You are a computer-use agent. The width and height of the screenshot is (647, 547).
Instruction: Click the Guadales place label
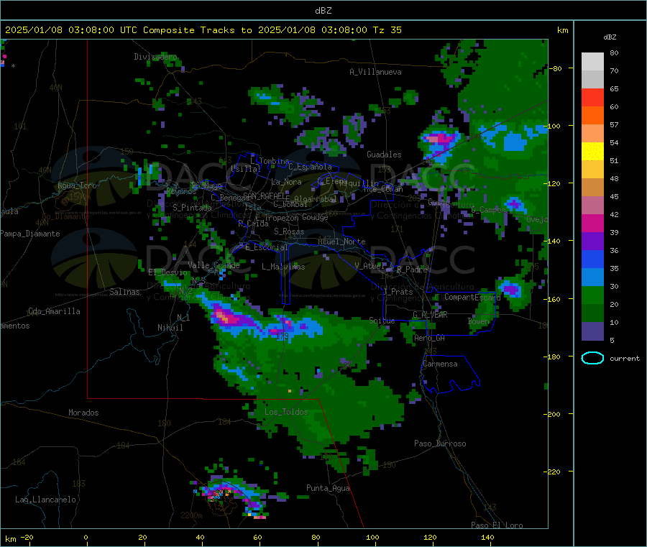(x=384, y=155)
